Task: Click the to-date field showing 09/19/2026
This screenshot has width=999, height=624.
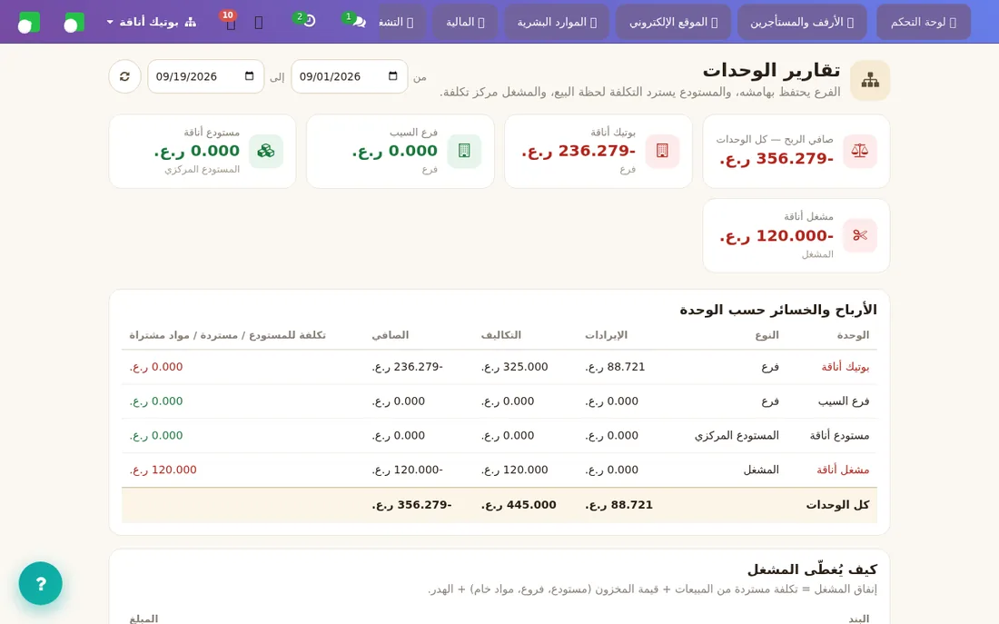Action: (x=206, y=76)
